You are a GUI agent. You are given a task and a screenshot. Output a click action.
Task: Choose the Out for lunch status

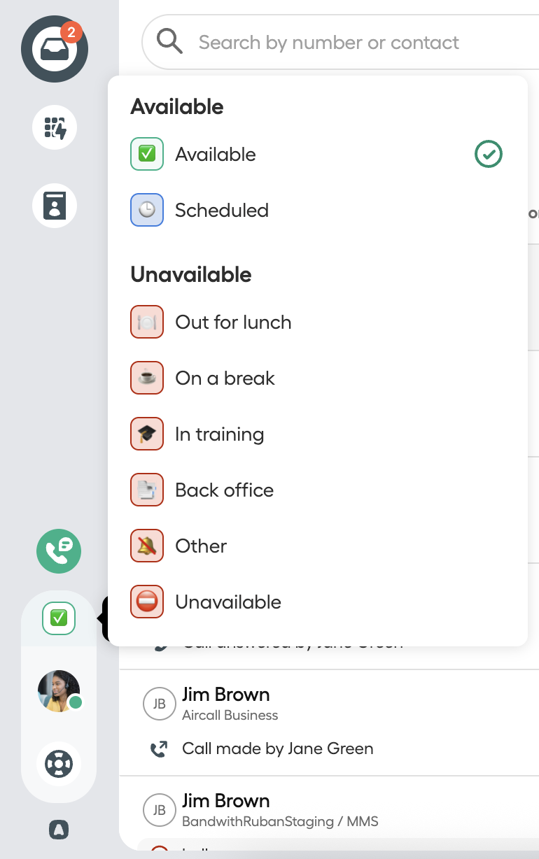(x=317, y=322)
